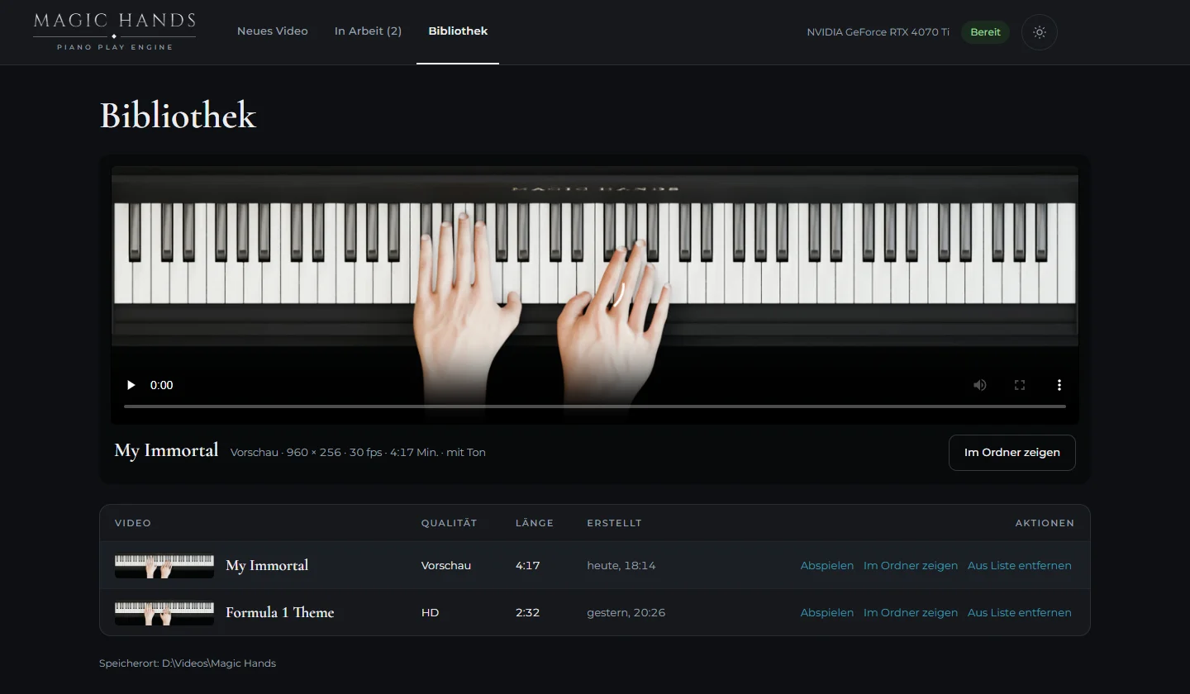The image size is (1190, 694).
Task: Click the Aktionen column header
Action: click(1045, 523)
